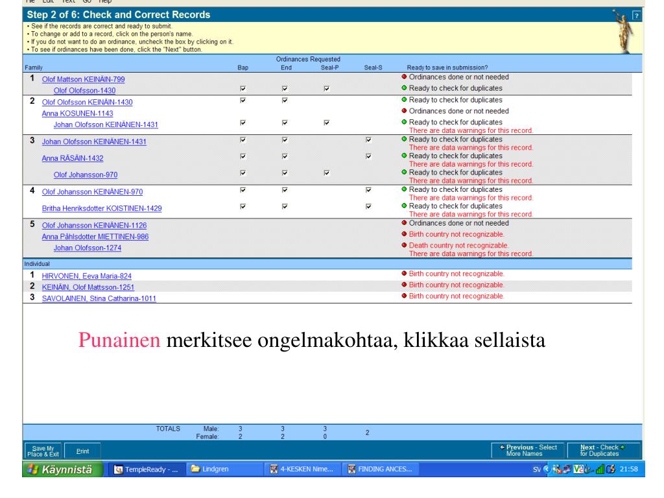The width and height of the screenshot is (664, 498).
Task: Open record Britha Henriksdotter KOISTINEN-1429
Action: (x=102, y=208)
